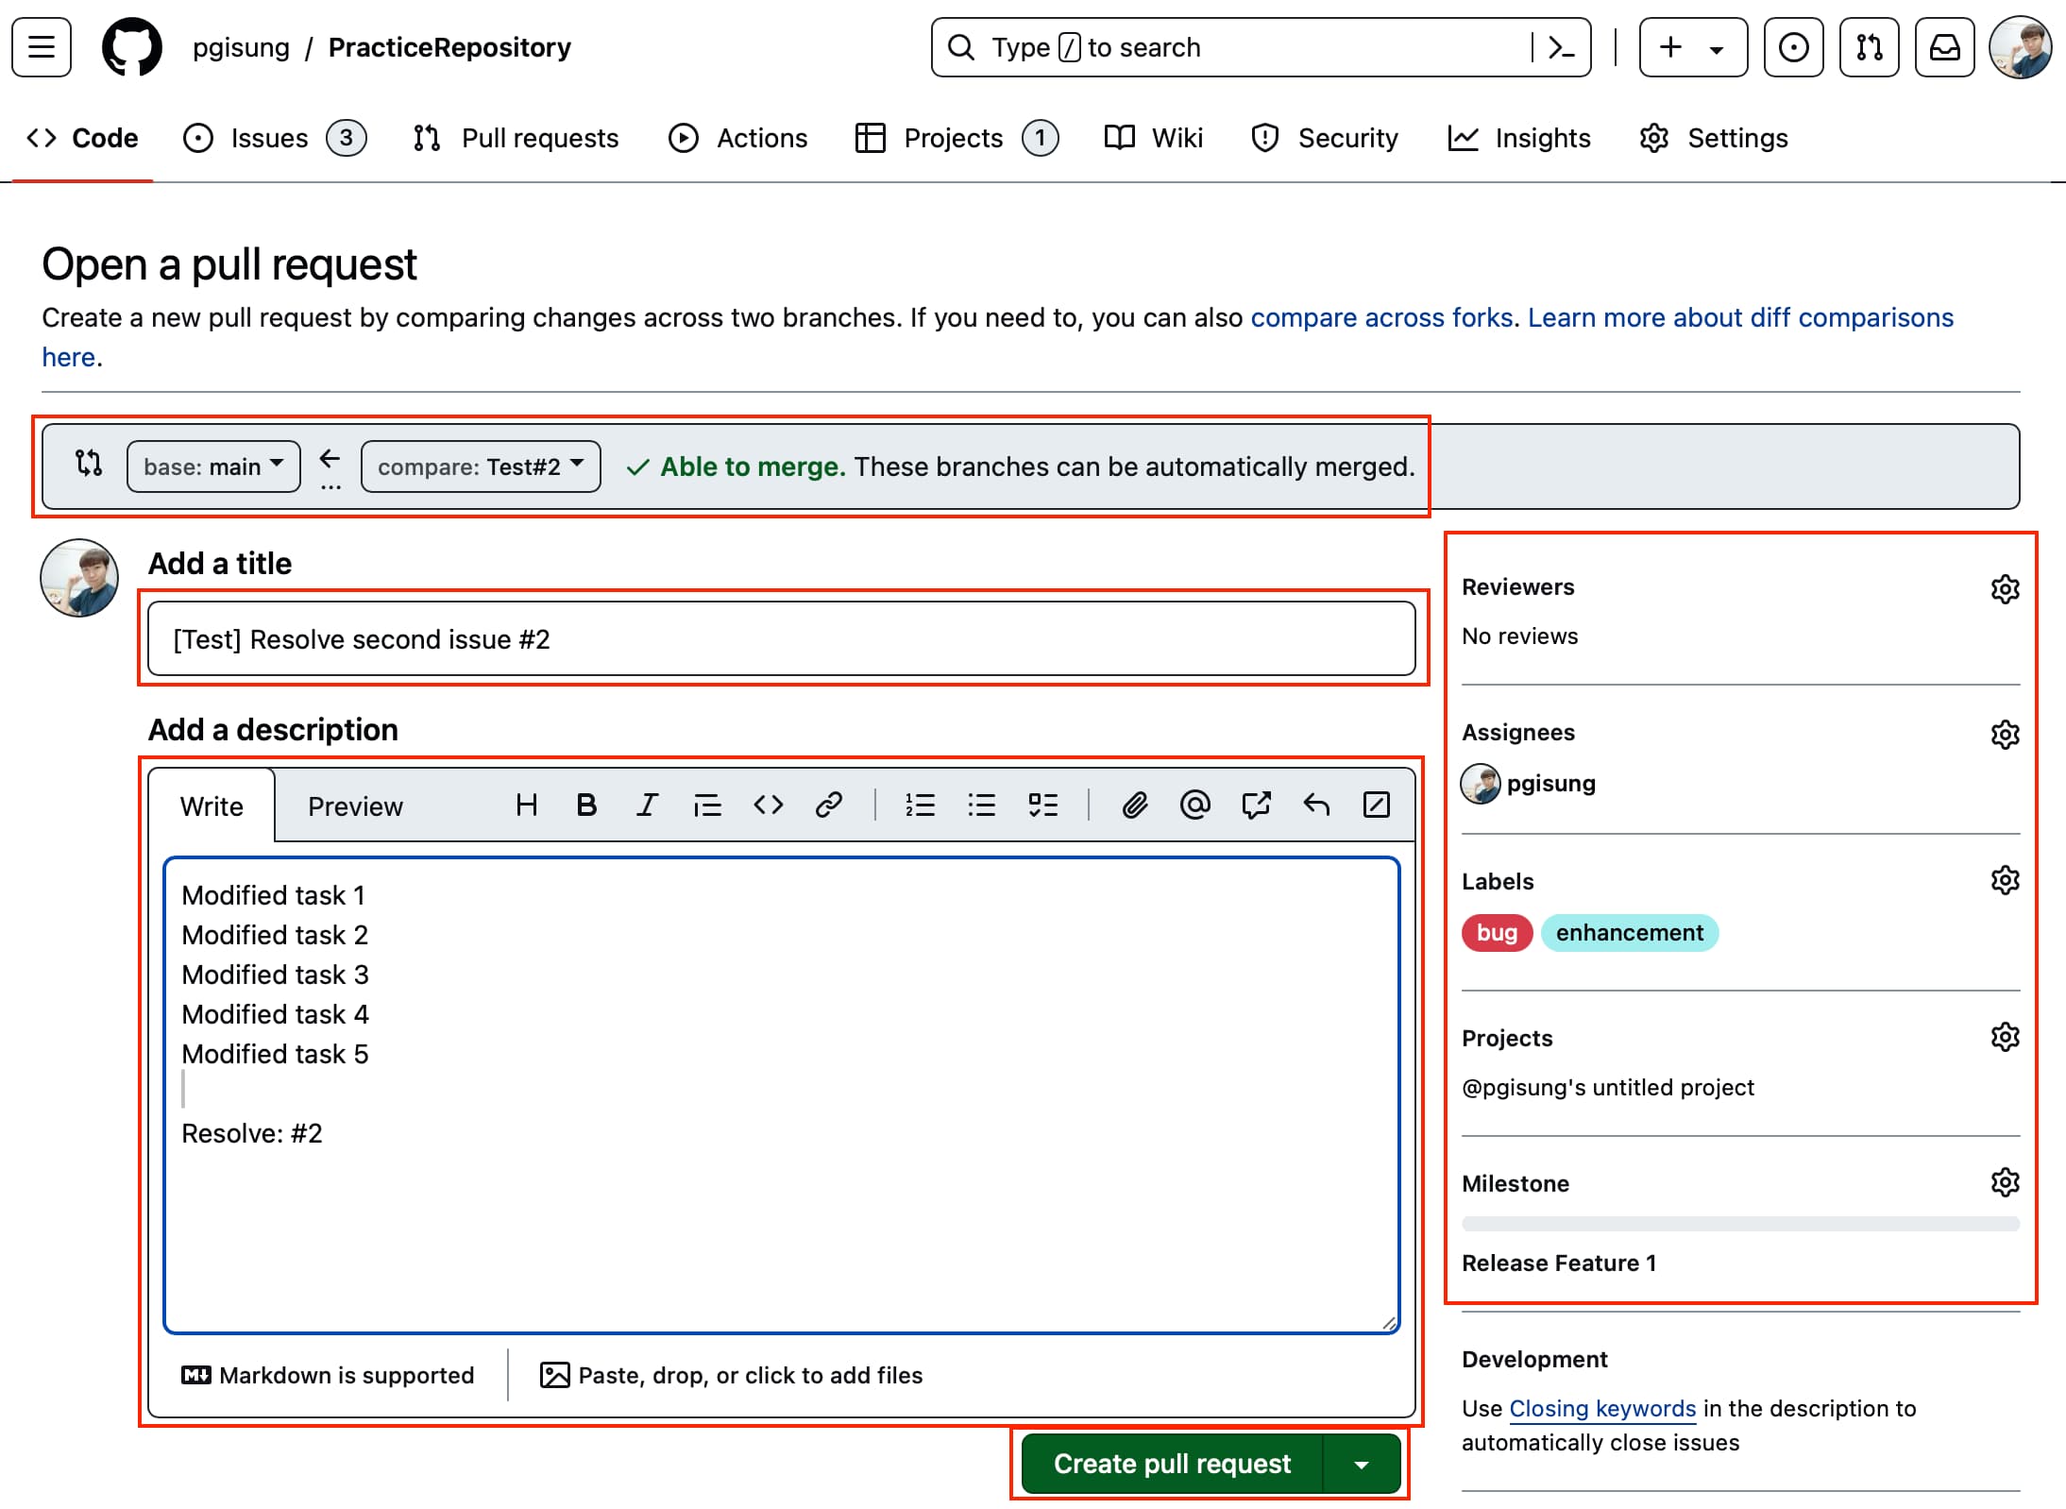The width and height of the screenshot is (2066, 1509).
Task: Expand the create-new dropdown caret in header
Action: click(x=1717, y=49)
